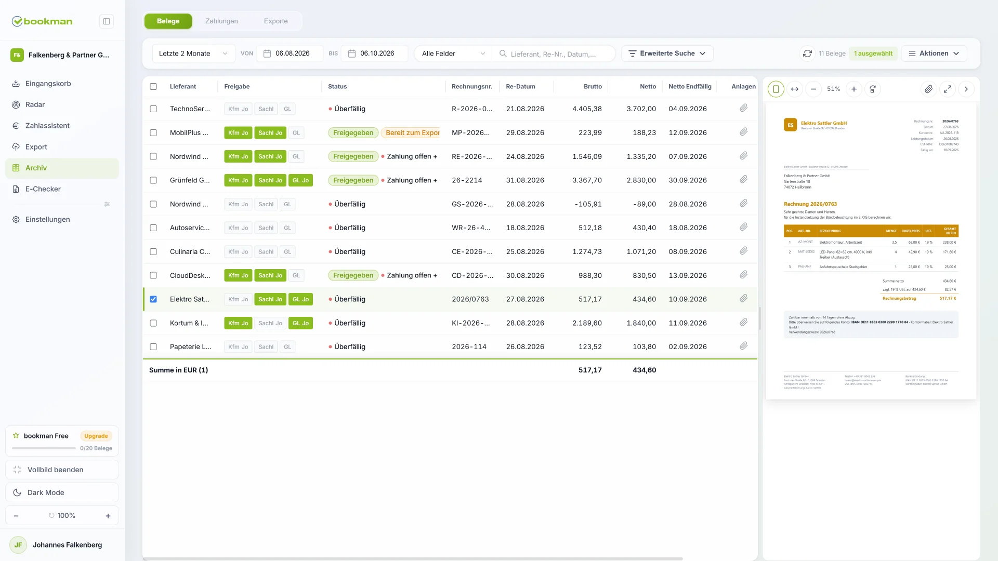Image resolution: width=998 pixels, height=561 pixels.
Task: Open the VON date picker 06.08.2026
Action: [290, 54]
